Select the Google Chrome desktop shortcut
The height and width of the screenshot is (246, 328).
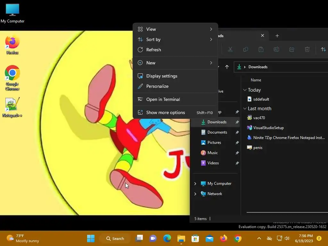[x=12, y=78]
